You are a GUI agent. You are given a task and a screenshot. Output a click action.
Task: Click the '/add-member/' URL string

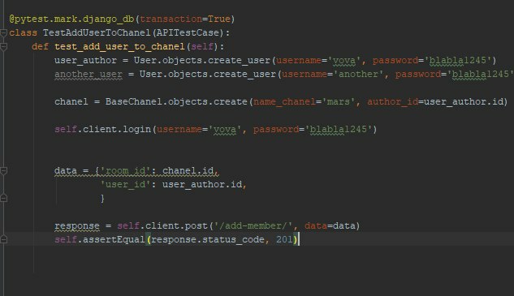tap(253, 225)
